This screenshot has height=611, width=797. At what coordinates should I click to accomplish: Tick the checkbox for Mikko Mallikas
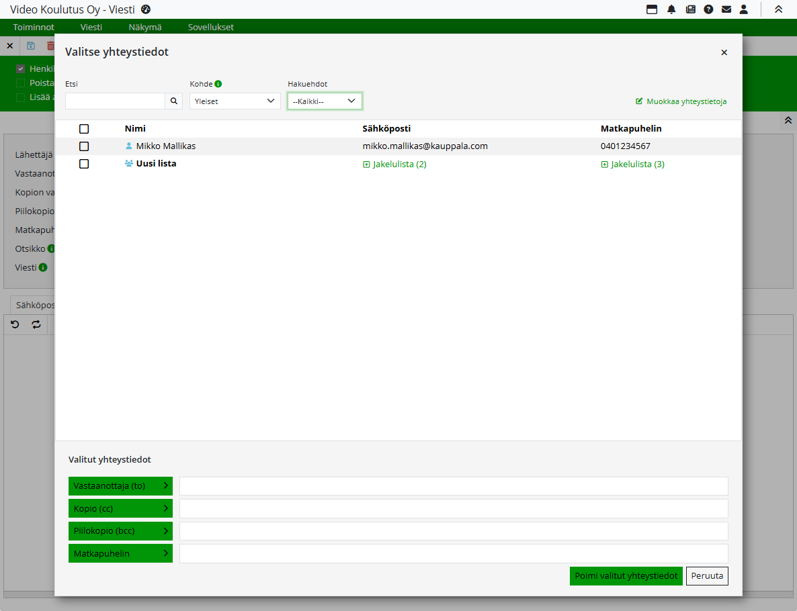tap(84, 146)
